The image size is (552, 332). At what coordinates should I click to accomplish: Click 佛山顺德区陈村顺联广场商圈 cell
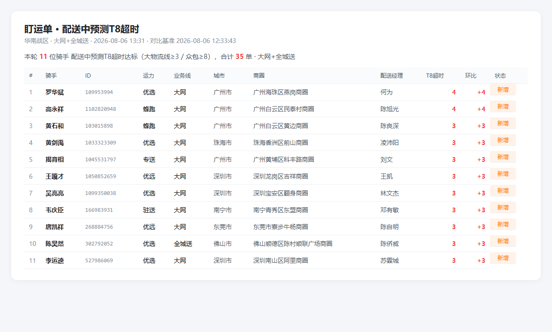point(293,244)
